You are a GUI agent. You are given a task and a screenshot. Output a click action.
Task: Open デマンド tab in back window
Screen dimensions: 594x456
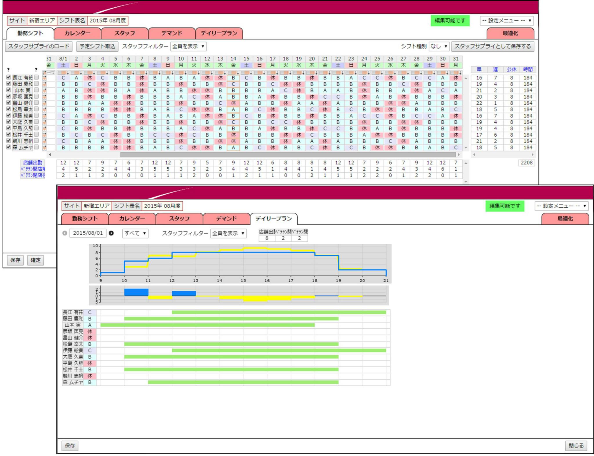point(172,33)
